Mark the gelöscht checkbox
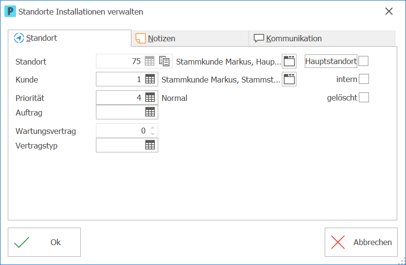This screenshot has width=406, height=265. [364, 98]
